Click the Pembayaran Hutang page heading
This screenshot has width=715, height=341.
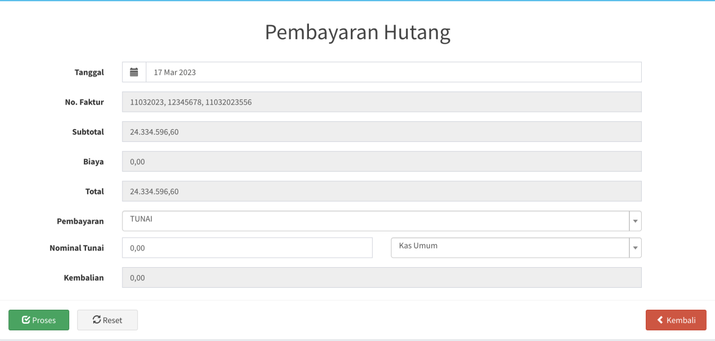click(357, 32)
